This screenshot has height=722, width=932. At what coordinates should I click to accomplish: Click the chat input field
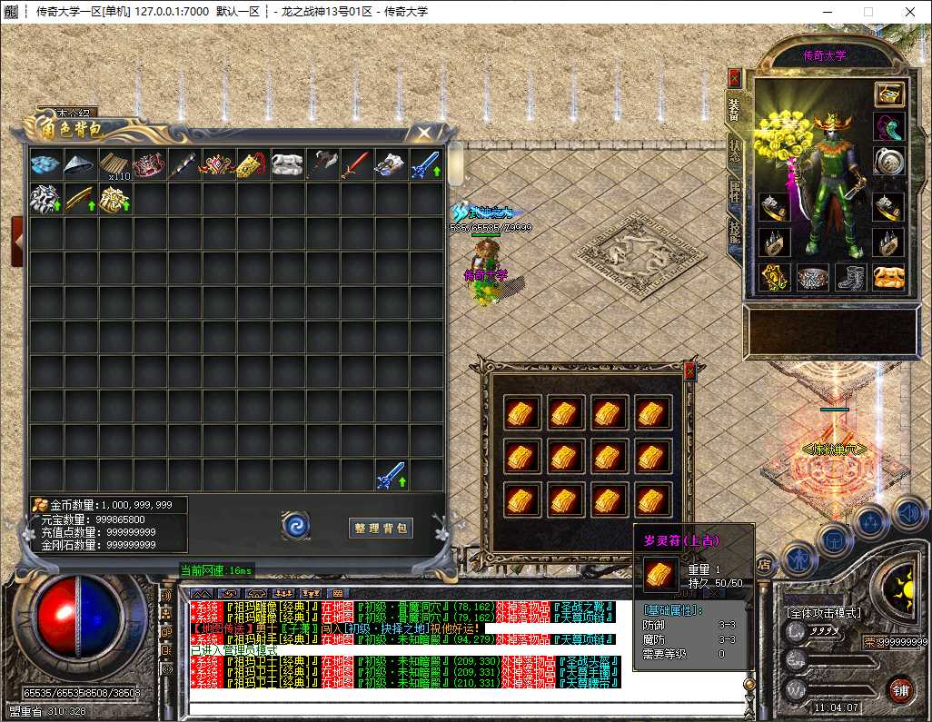pos(467,708)
